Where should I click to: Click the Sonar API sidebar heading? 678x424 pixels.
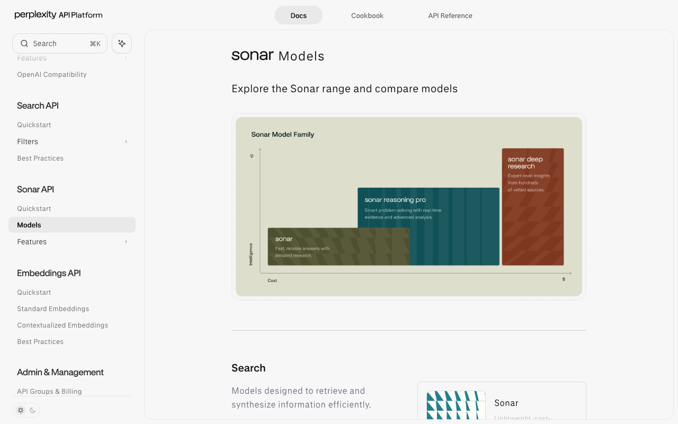(35, 189)
